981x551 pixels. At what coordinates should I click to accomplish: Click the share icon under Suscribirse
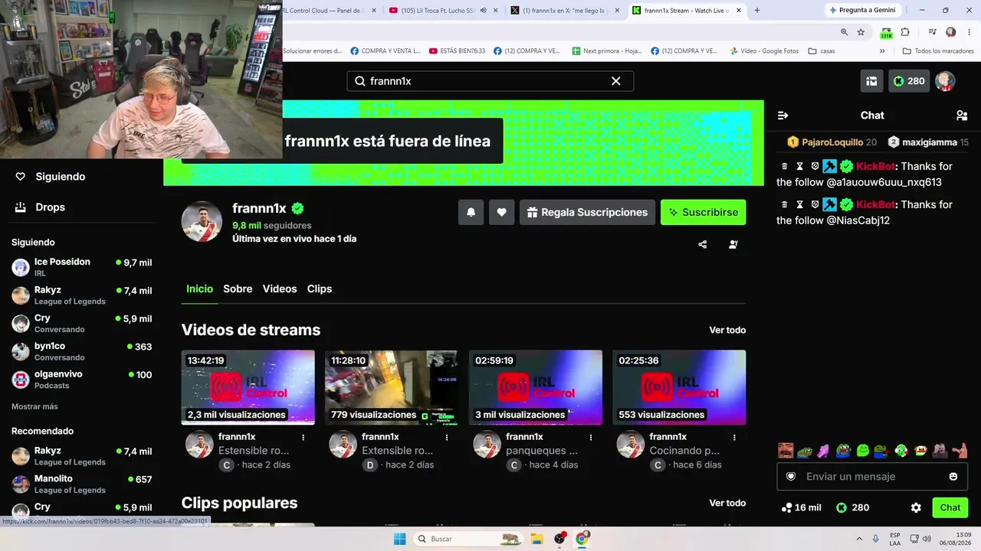point(703,245)
